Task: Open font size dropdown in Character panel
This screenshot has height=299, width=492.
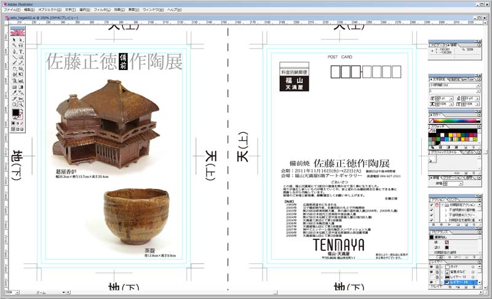Action: 451,98
